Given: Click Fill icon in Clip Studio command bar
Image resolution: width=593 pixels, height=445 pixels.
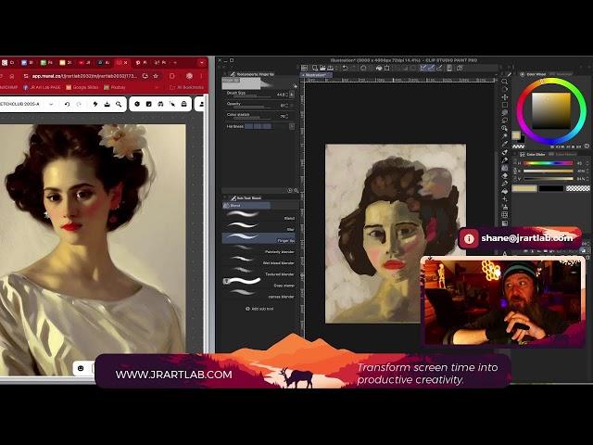Looking at the screenshot, I should click(x=379, y=68).
